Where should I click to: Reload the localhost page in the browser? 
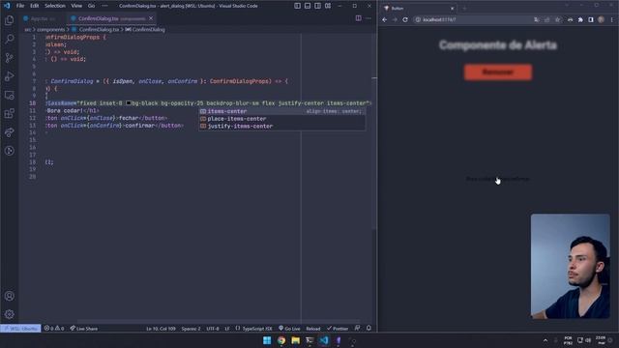tap(405, 19)
